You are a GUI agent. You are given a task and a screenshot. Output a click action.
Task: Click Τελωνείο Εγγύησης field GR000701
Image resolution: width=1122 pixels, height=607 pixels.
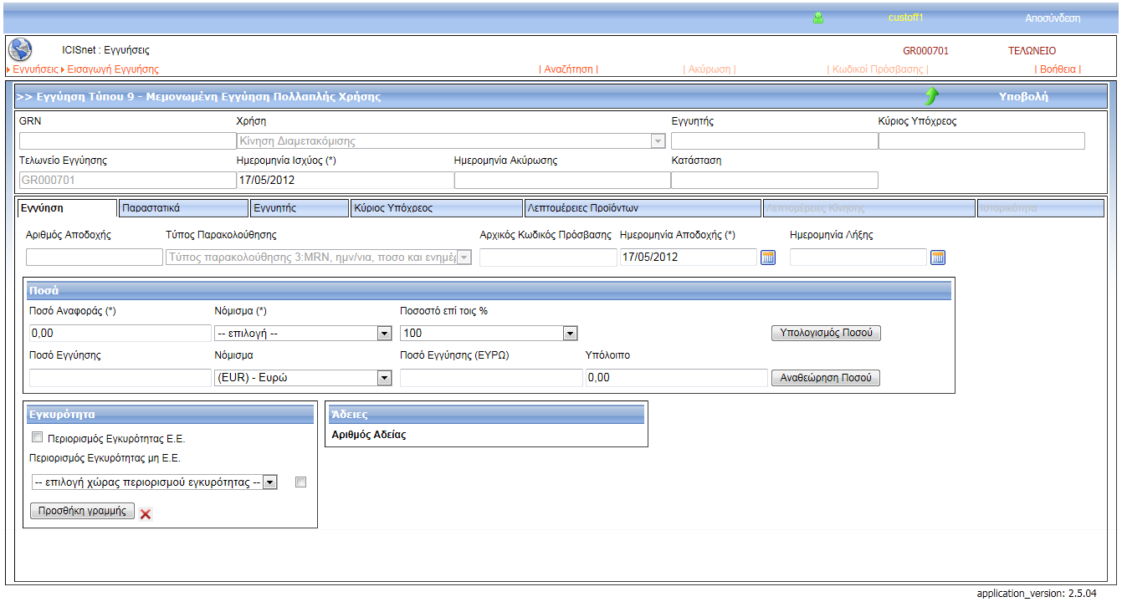pos(128,180)
